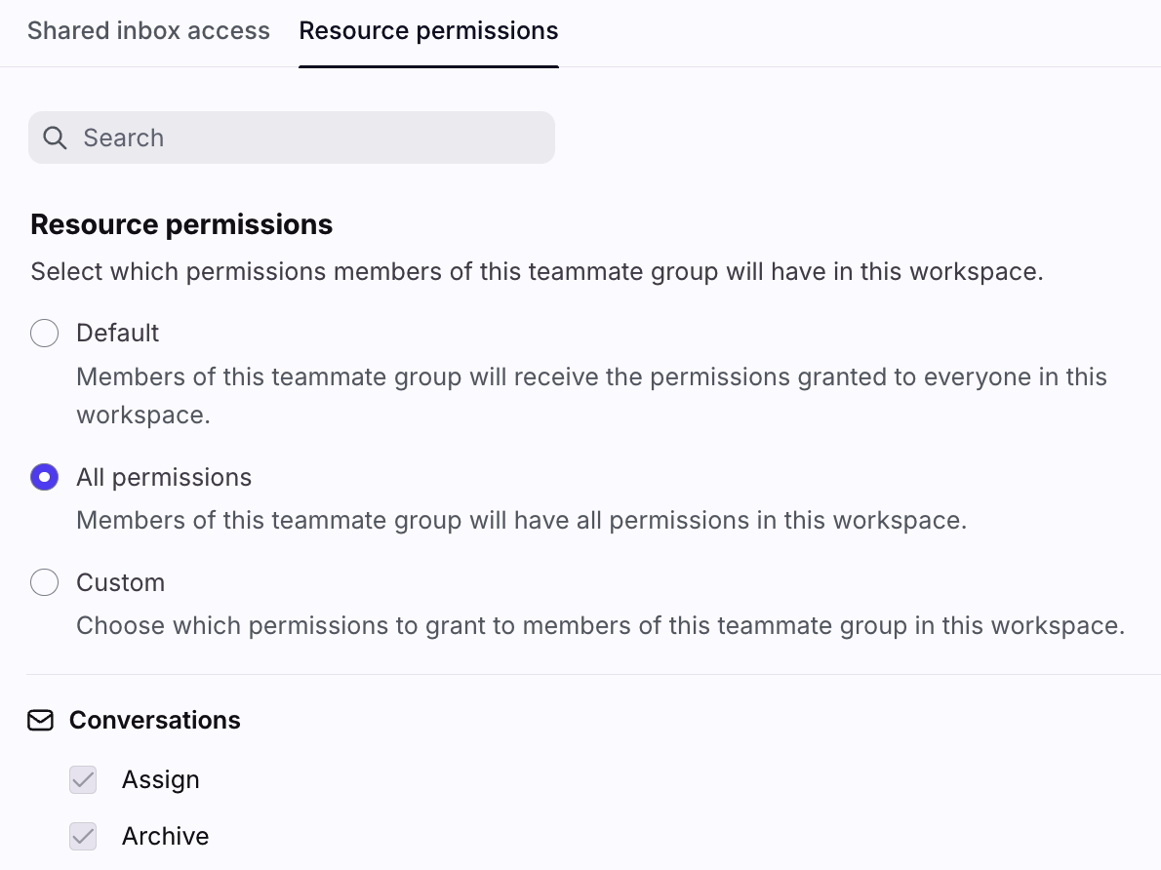This screenshot has height=870, width=1161.
Task: Click the "Default" option label
Action: coord(118,334)
